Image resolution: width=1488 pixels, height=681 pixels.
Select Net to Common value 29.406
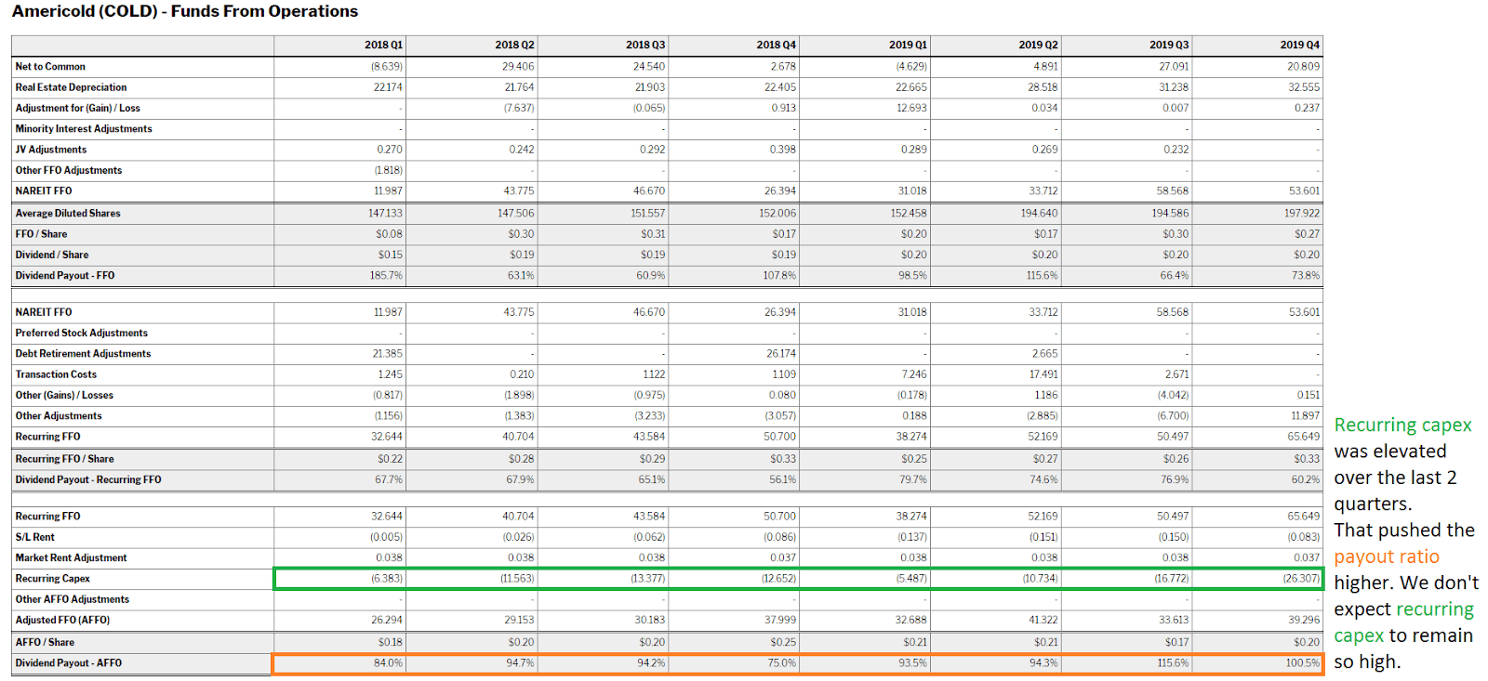pos(519,67)
